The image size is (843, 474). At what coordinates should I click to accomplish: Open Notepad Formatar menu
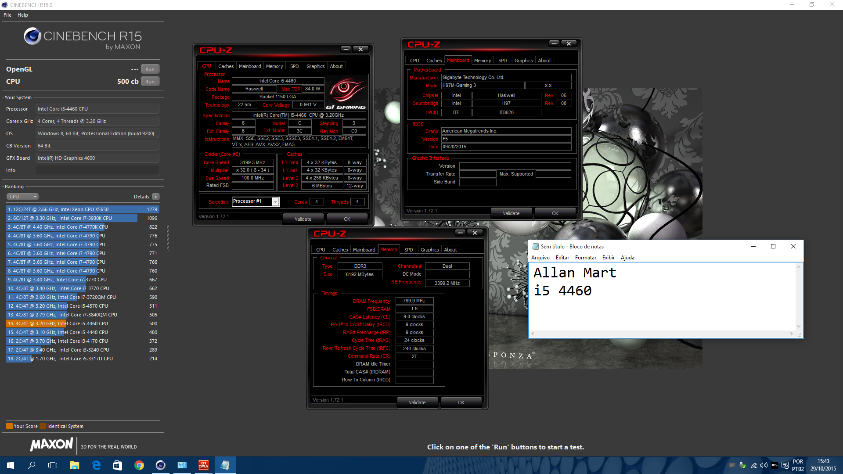(586, 258)
